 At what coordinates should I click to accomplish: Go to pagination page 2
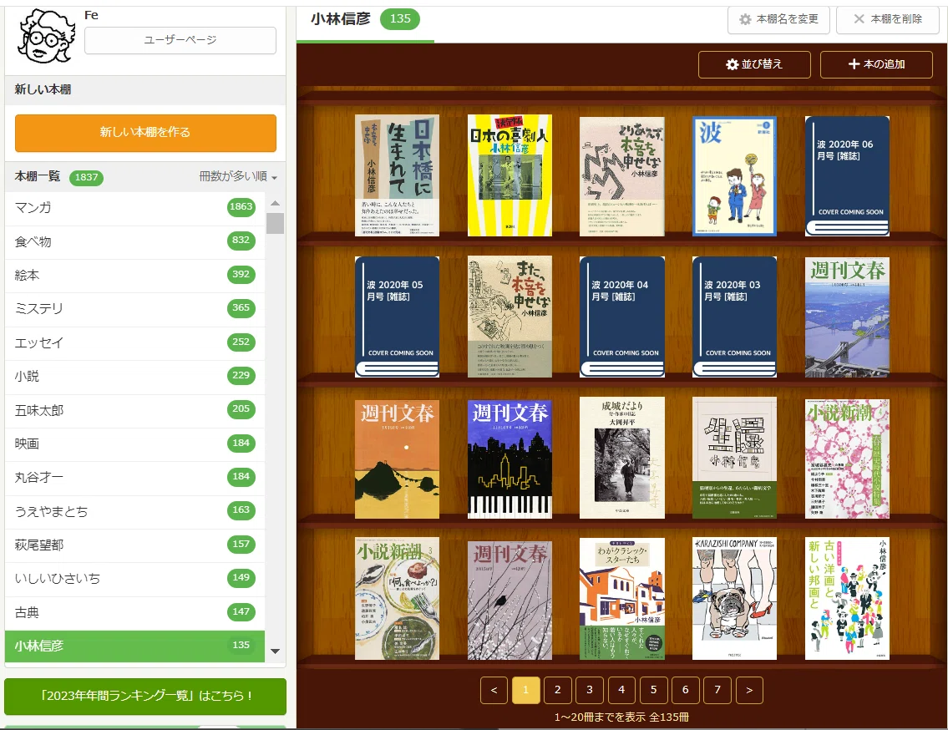(x=558, y=690)
